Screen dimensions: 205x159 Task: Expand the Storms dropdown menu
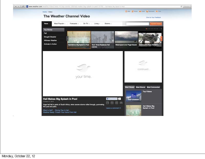[108, 24]
